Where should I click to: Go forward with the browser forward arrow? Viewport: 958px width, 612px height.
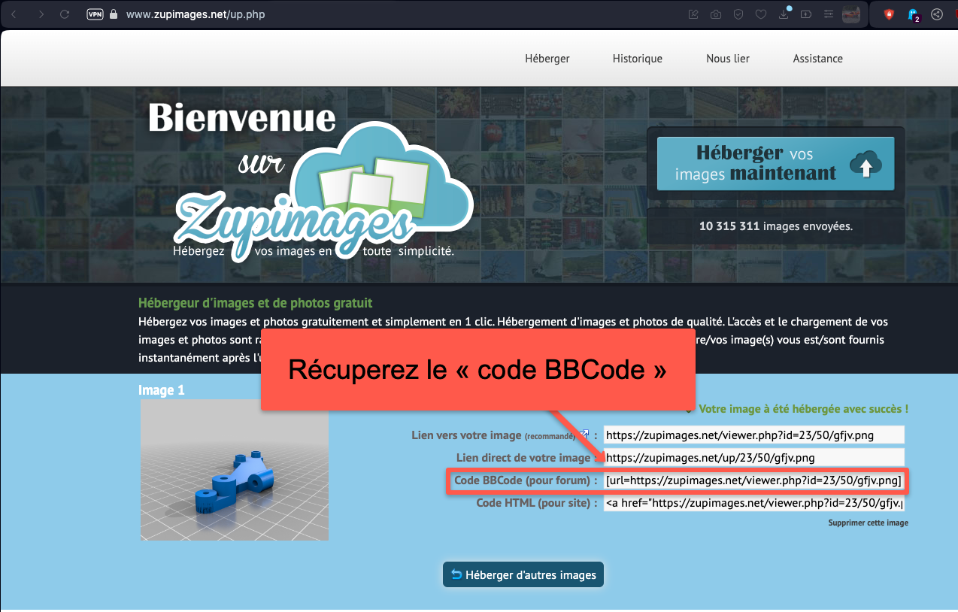[x=40, y=14]
